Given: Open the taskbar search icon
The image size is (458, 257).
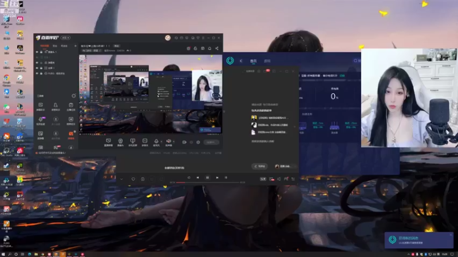Looking at the screenshot, I should click(9, 254).
